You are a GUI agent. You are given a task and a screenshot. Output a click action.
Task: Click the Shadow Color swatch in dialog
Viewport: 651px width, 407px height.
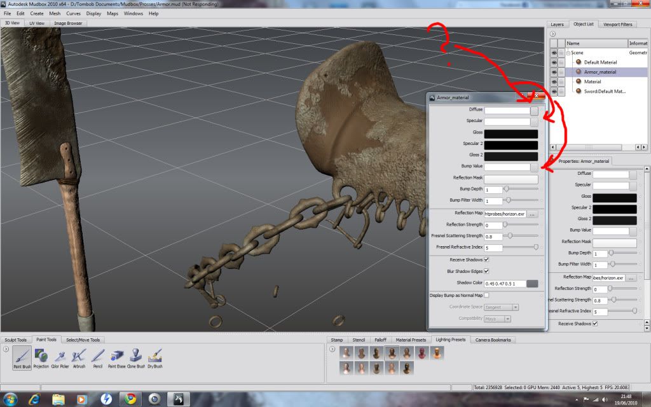point(532,283)
